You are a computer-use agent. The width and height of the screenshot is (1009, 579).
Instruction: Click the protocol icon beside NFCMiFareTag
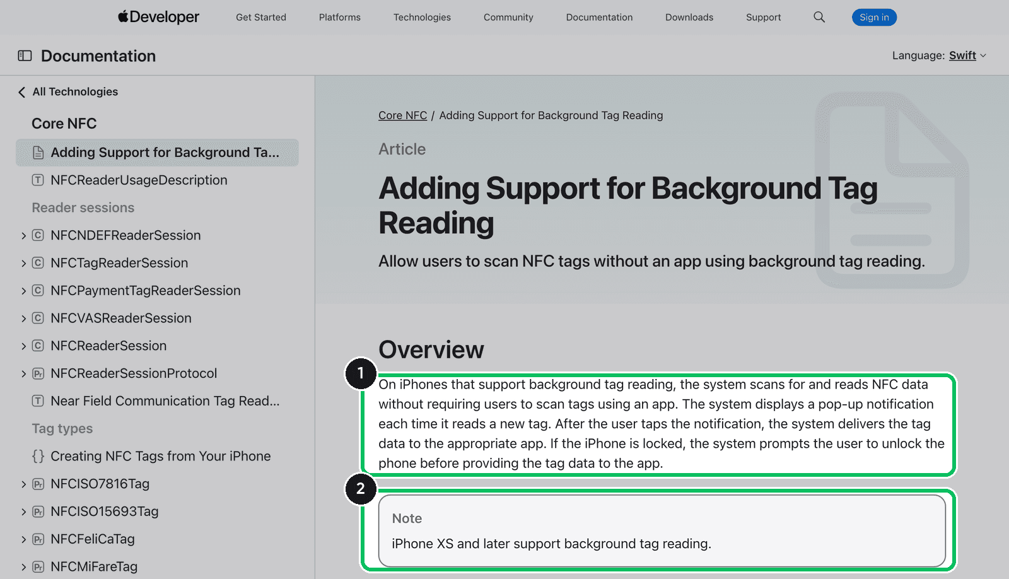[38, 567]
